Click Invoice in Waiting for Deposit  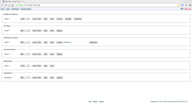60,42
